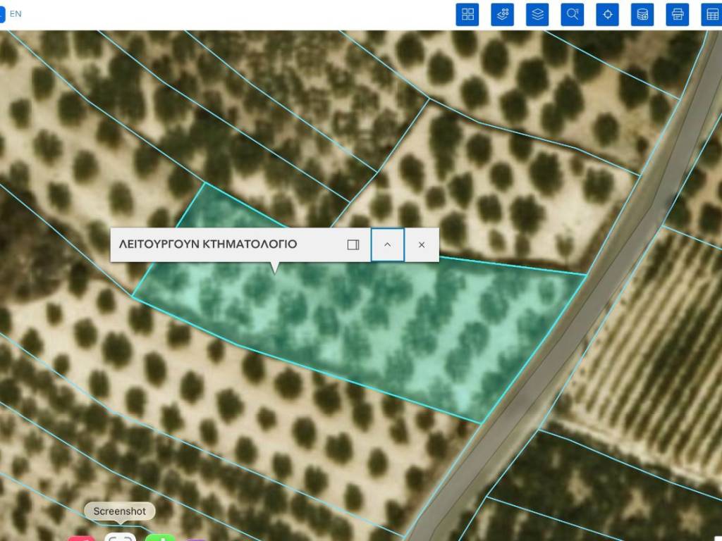Viewport: 722px width, 541px height.
Task: Open the map layers list
Action: 538,14
